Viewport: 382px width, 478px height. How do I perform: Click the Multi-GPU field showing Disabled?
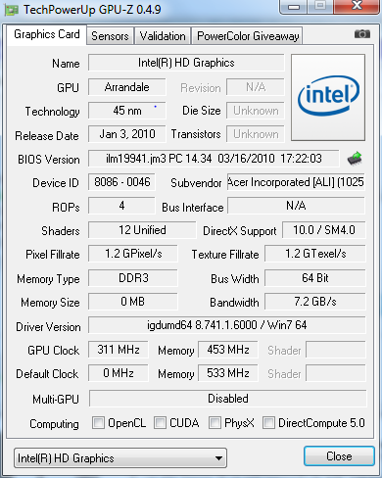click(228, 399)
